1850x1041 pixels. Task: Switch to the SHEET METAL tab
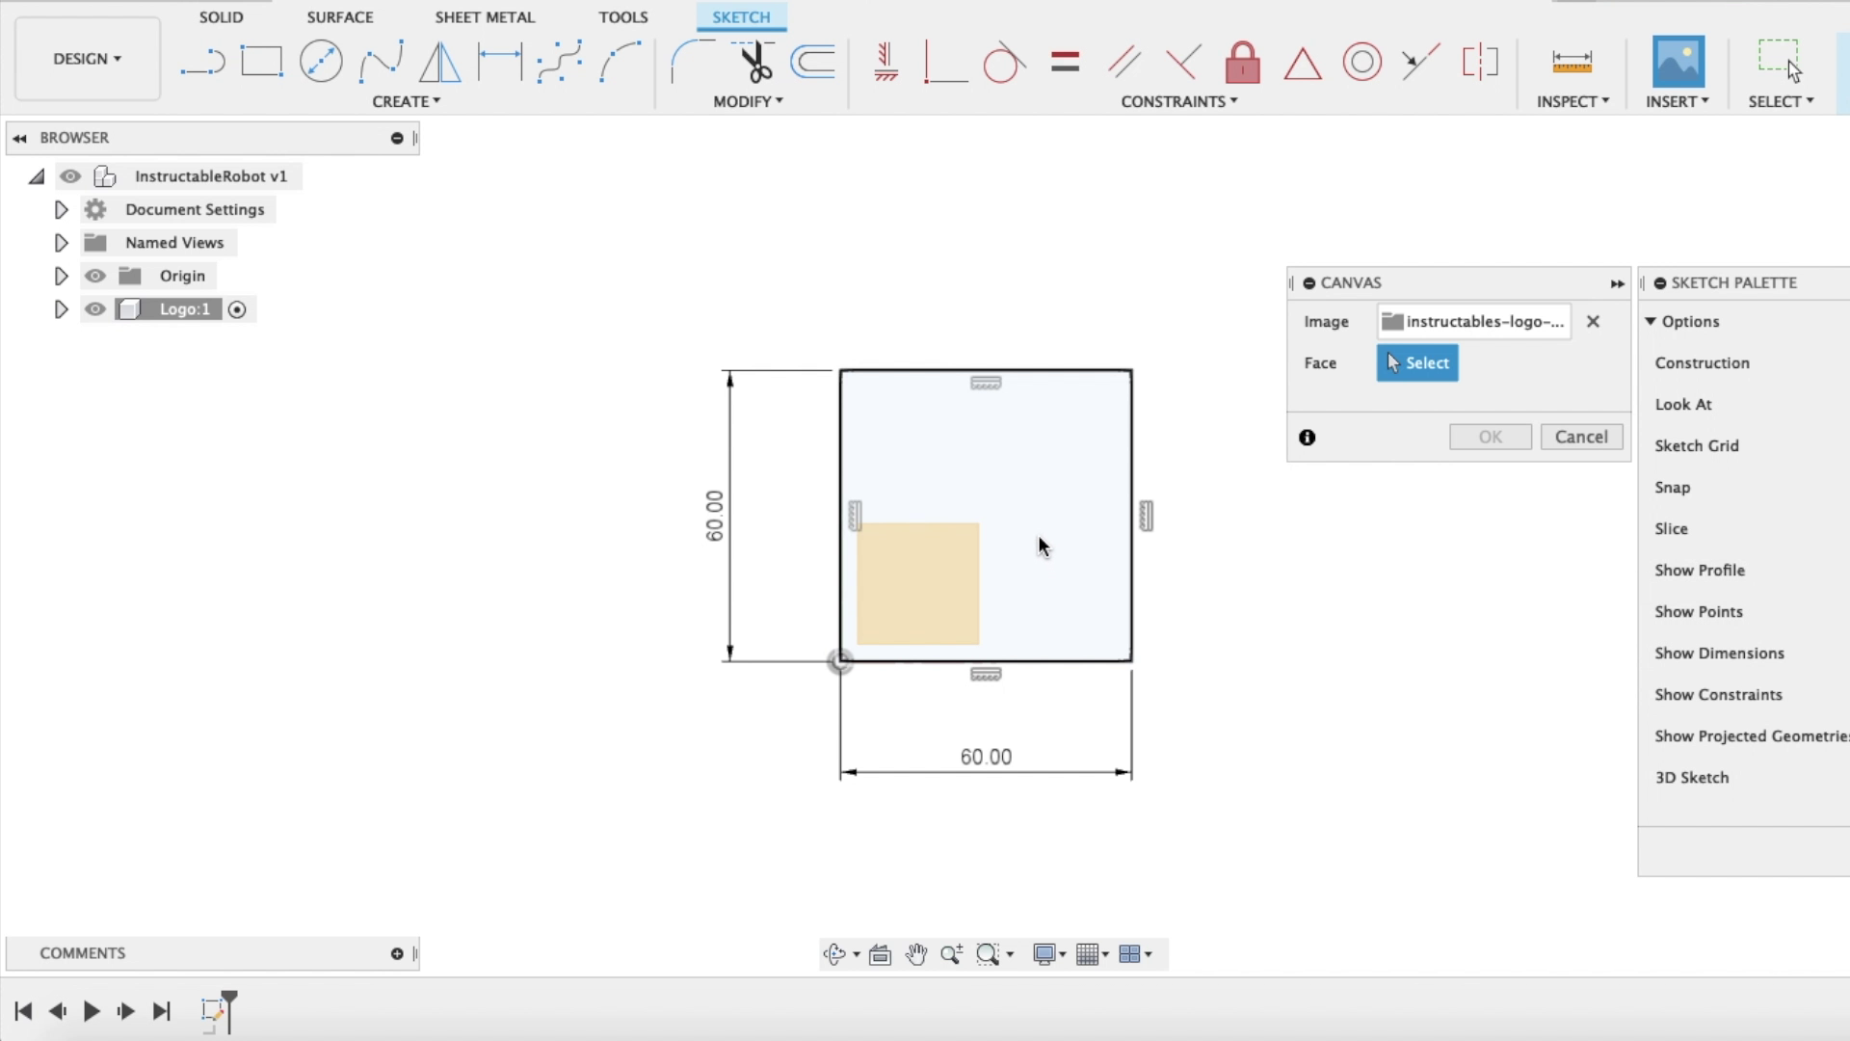click(x=484, y=17)
